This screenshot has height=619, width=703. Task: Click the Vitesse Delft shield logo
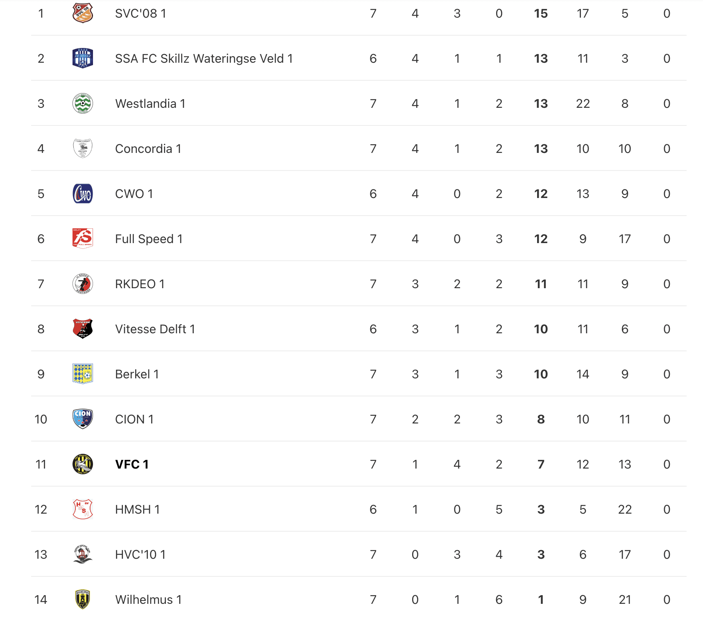tap(82, 329)
